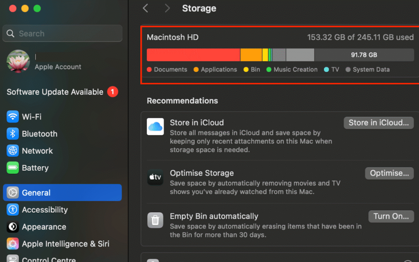This screenshot has width=419, height=262.
Task: Click the Empty Bin automatically heading
Action: click(214, 216)
